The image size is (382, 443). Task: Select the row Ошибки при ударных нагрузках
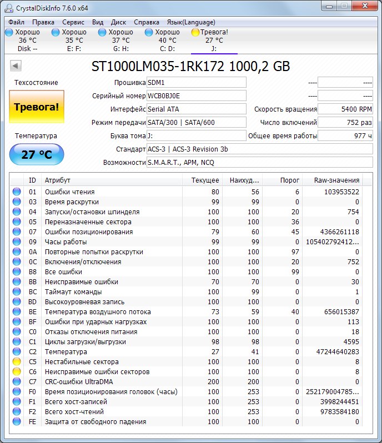point(187,321)
